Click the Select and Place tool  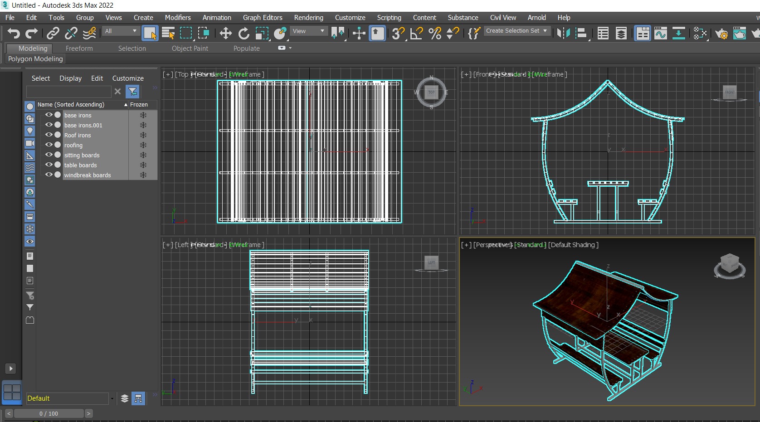click(x=280, y=33)
